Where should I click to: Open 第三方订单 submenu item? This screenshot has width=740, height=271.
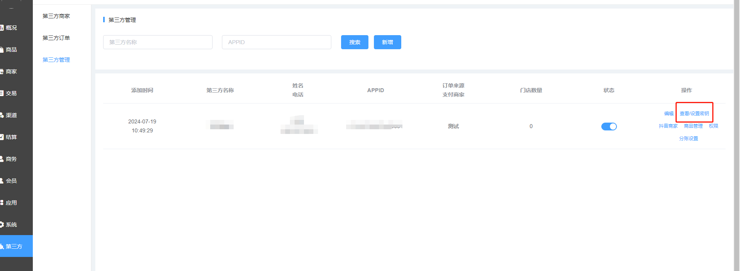(x=56, y=38)
